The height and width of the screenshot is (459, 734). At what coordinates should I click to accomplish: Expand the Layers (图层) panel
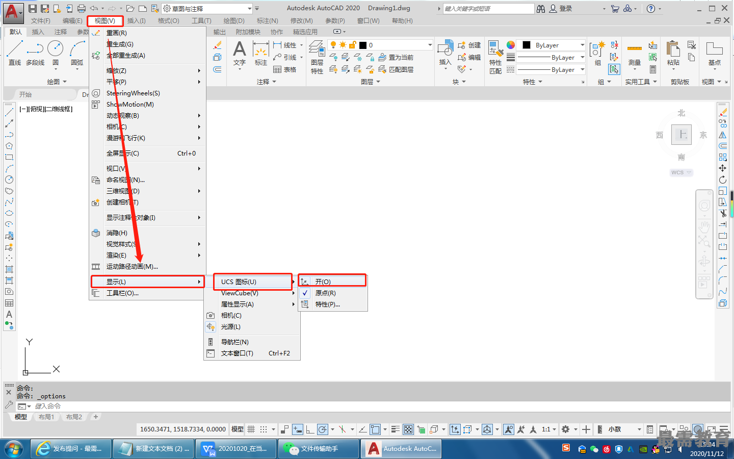tap(371, 82)
